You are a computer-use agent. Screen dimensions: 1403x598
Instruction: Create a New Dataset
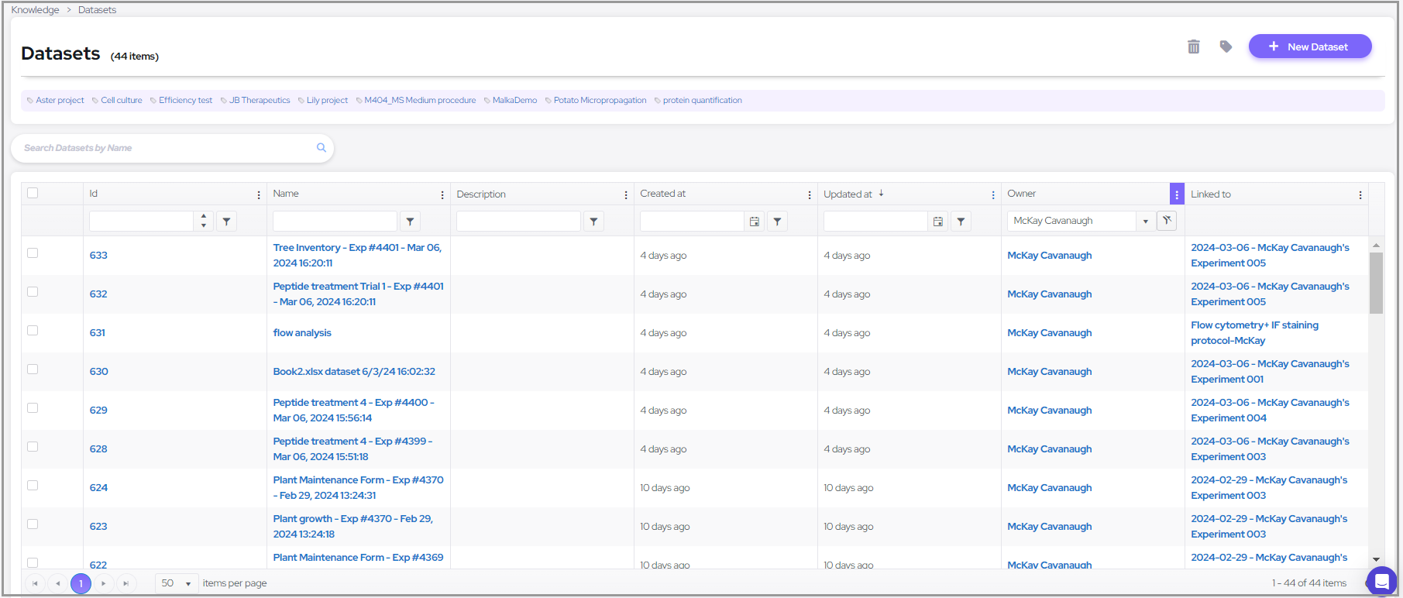tap(1309, 46)
